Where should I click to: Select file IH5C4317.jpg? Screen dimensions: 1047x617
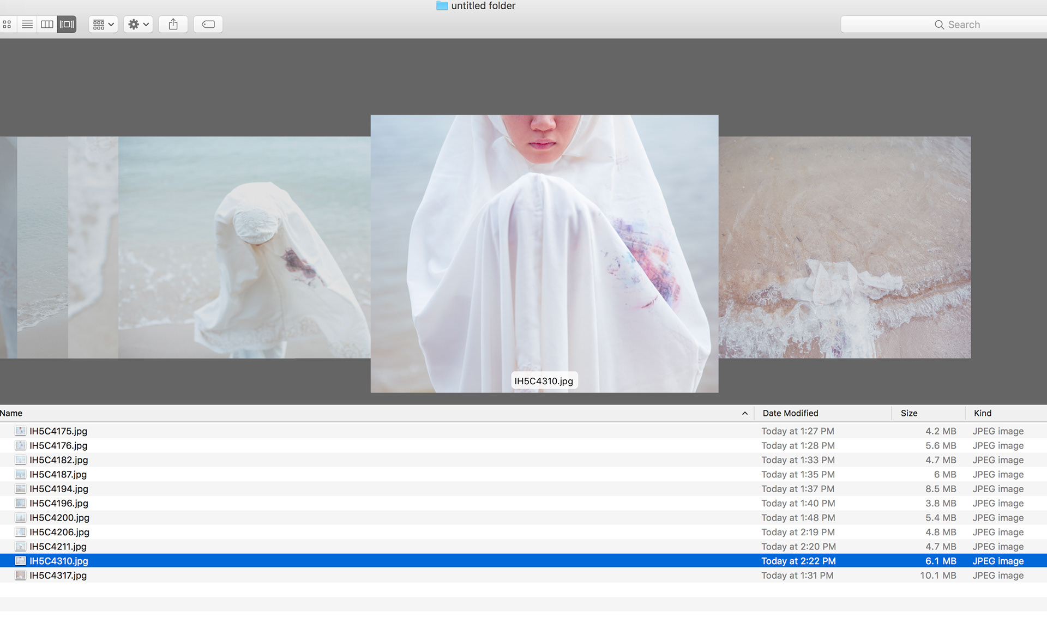(x=523, y=576)
